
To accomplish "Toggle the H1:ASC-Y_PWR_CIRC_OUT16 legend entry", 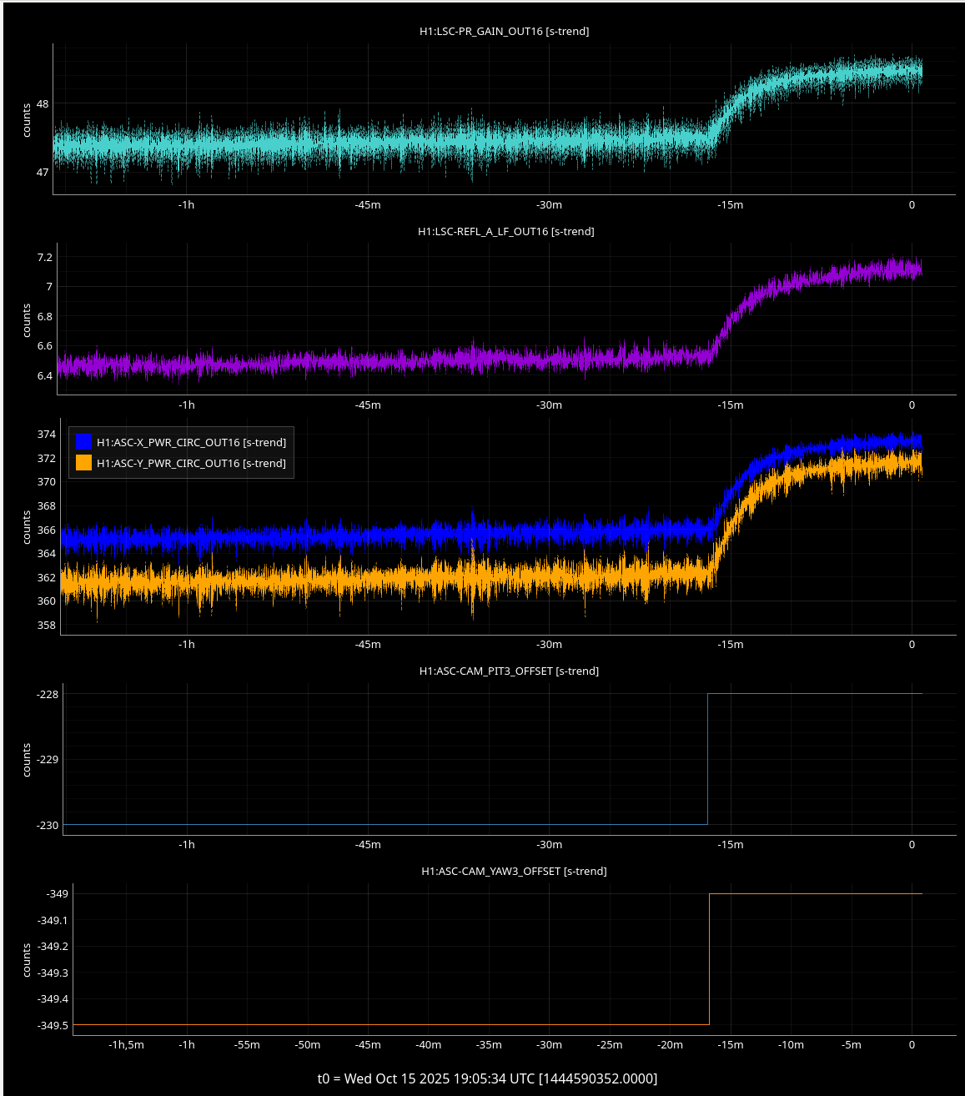I will point(191,463).
